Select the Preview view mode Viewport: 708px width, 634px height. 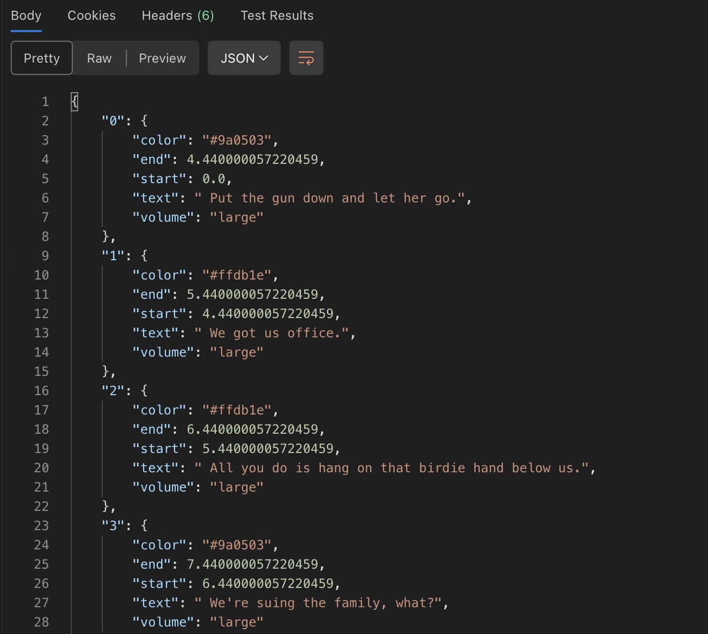tap(162, 58)
